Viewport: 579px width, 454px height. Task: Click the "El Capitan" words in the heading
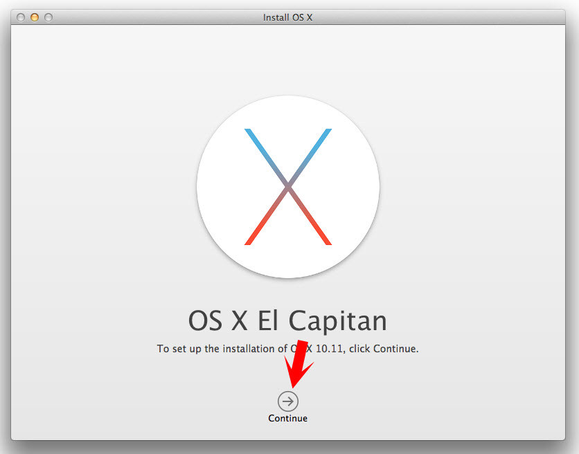pos(337,321)
